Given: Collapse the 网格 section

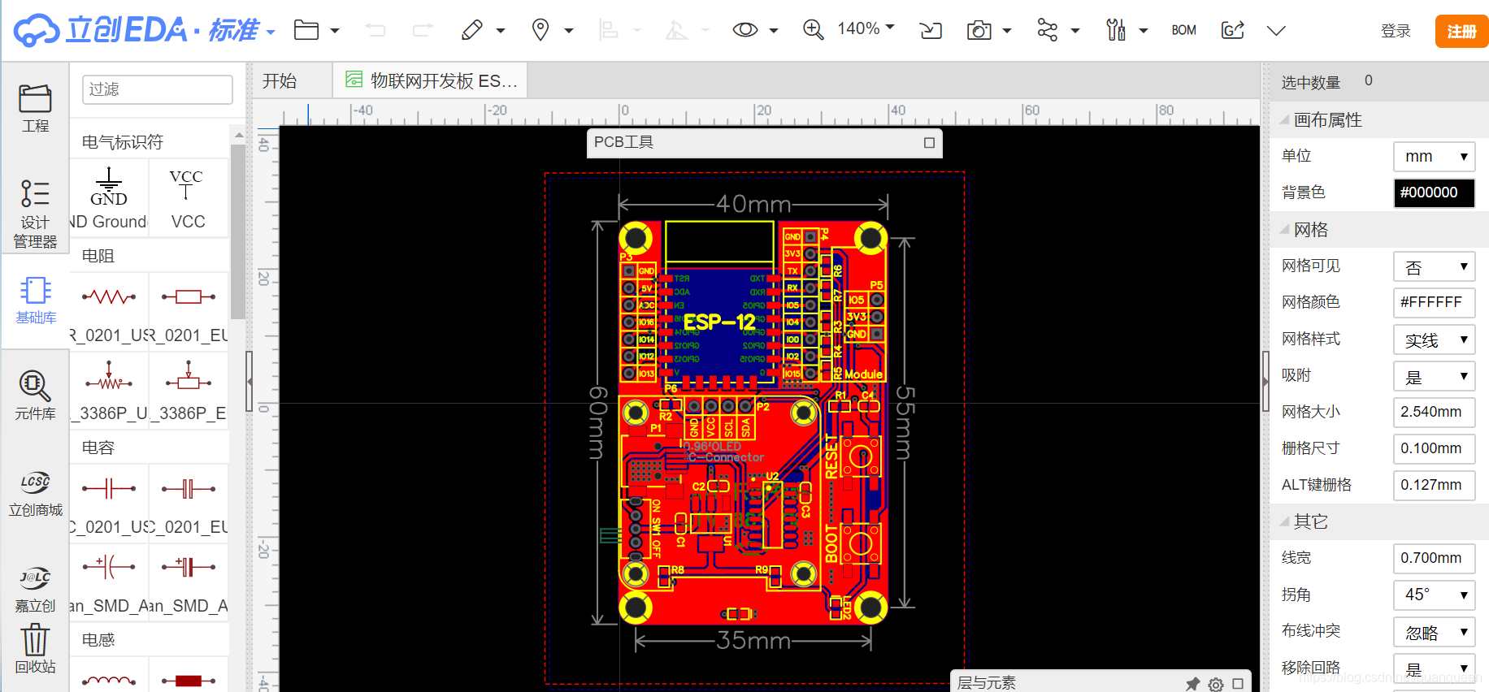Looking at the screenshot, I should [1285, 230].
